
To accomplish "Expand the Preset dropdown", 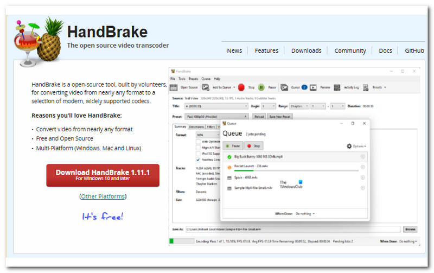I will pyautogui.click(x=217, y=116).
